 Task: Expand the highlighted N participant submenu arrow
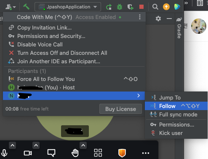tap(139, 96)
